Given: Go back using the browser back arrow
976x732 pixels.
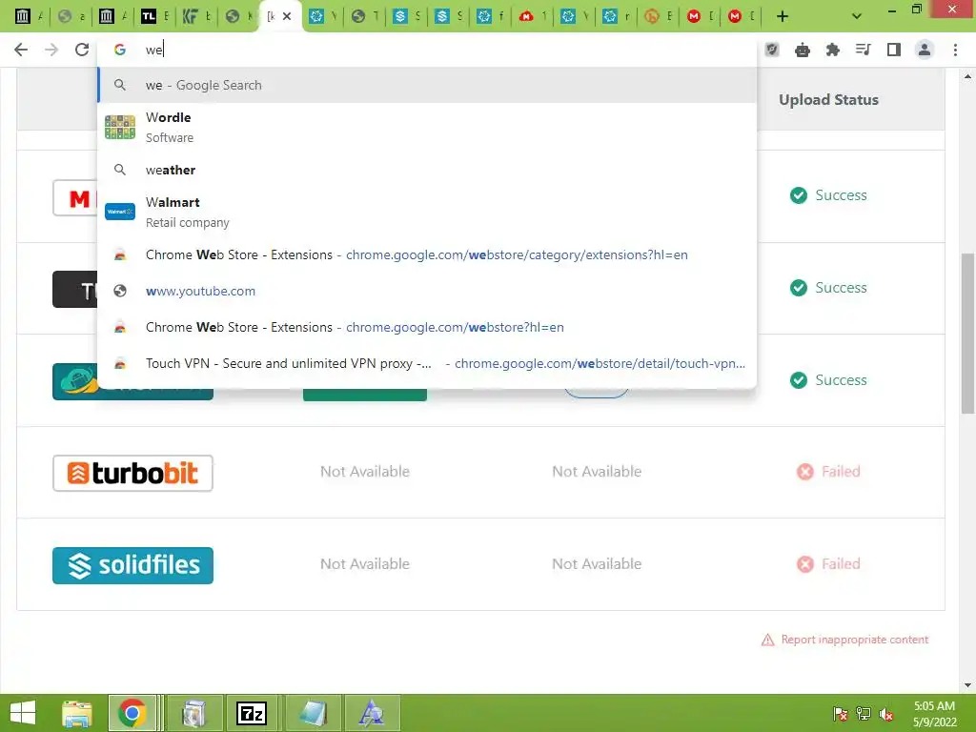Looking at the screenshot, I should [x=21, y=50].
